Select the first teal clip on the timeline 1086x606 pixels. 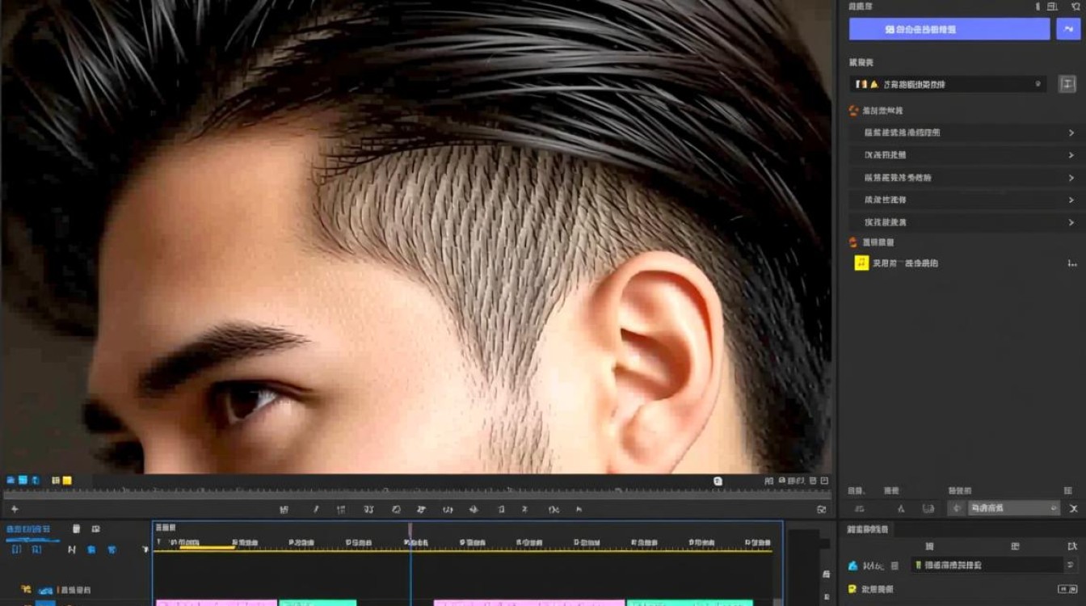click(x=318, y=603)
